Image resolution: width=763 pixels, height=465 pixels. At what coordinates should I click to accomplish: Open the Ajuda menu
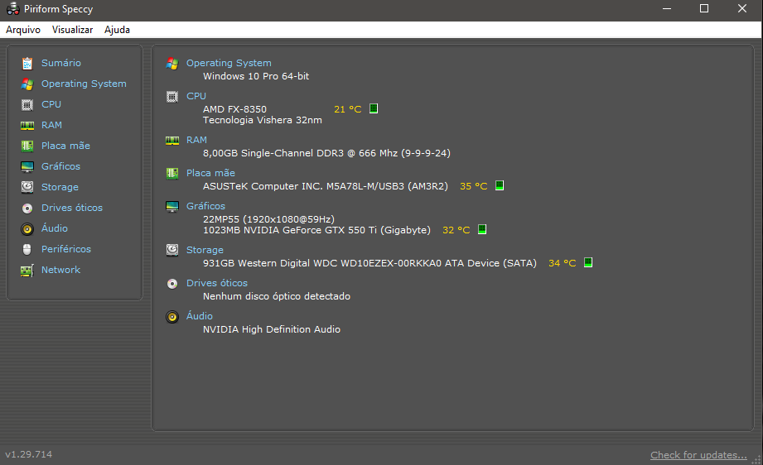117,30
